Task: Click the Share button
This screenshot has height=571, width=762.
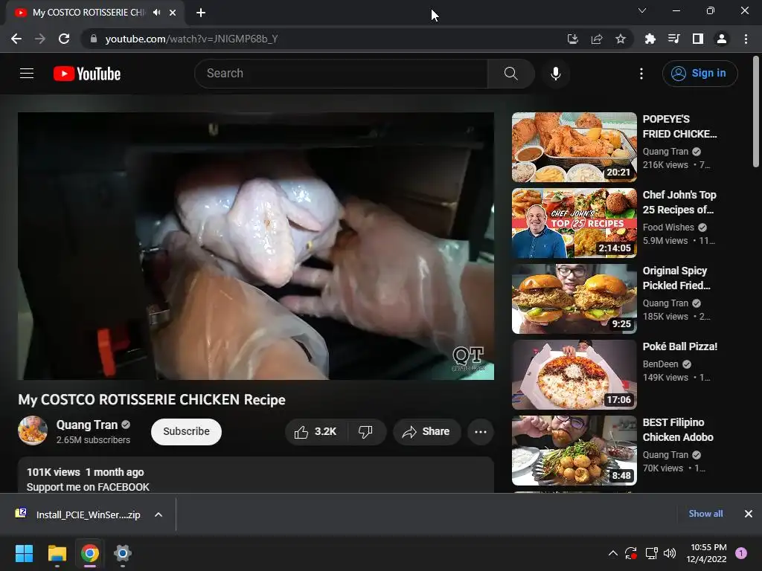Action: coord(426,432)
